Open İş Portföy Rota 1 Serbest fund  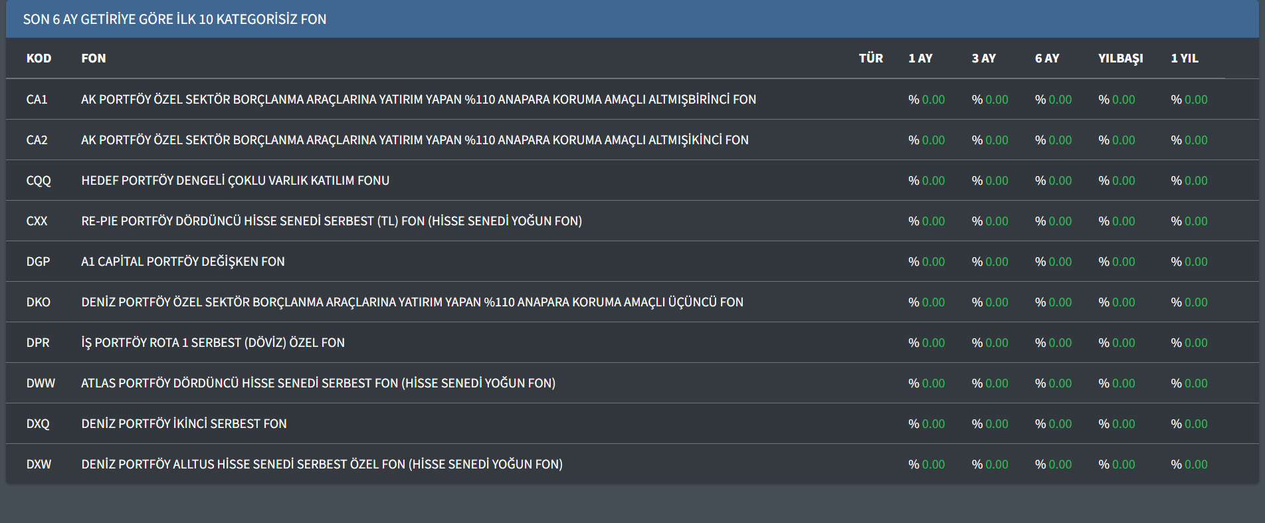[213, 343]
